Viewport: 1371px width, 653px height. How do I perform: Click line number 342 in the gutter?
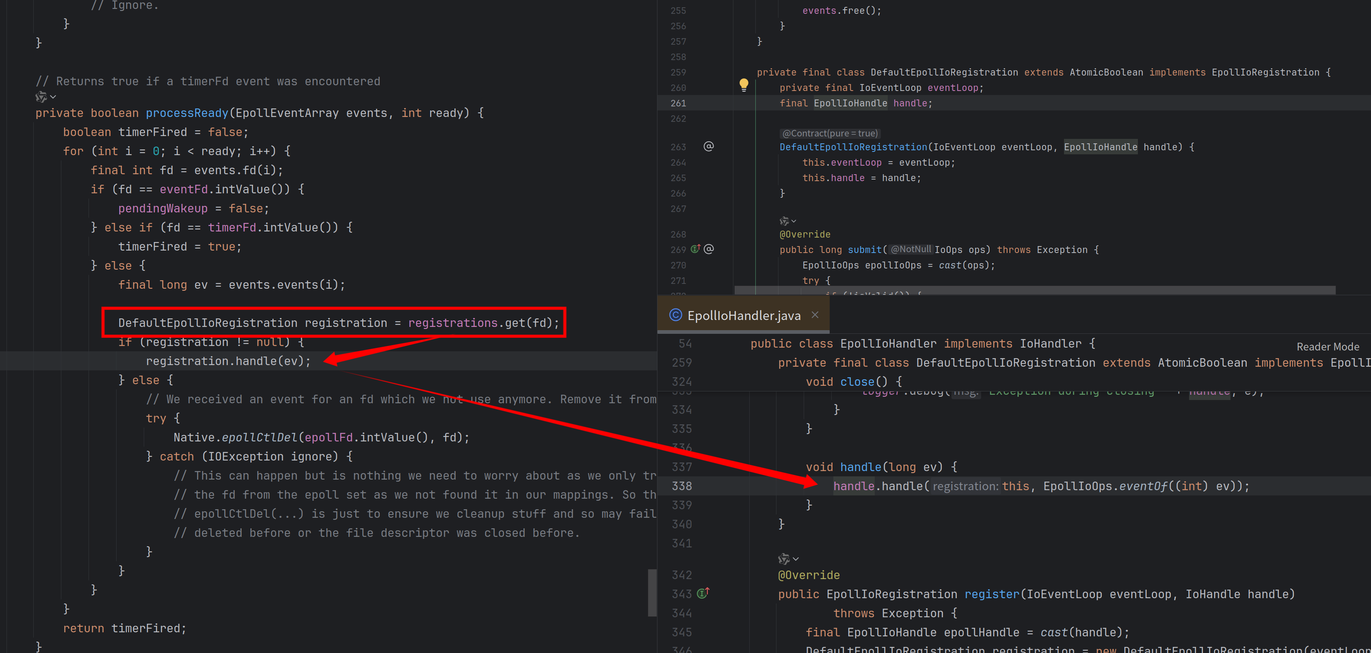[x=682, y=575]
